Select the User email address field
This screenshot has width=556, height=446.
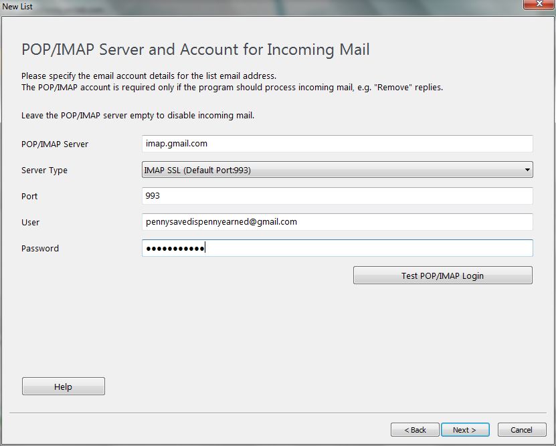(x=335, y=222)
